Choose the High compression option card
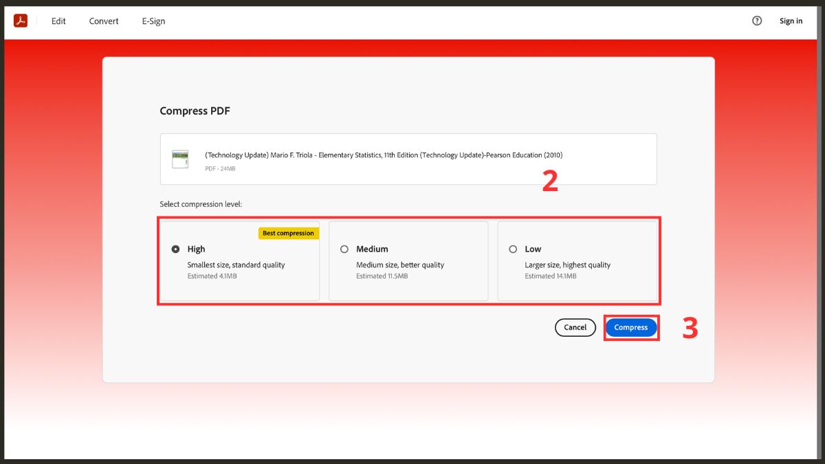 pos(240,261)
